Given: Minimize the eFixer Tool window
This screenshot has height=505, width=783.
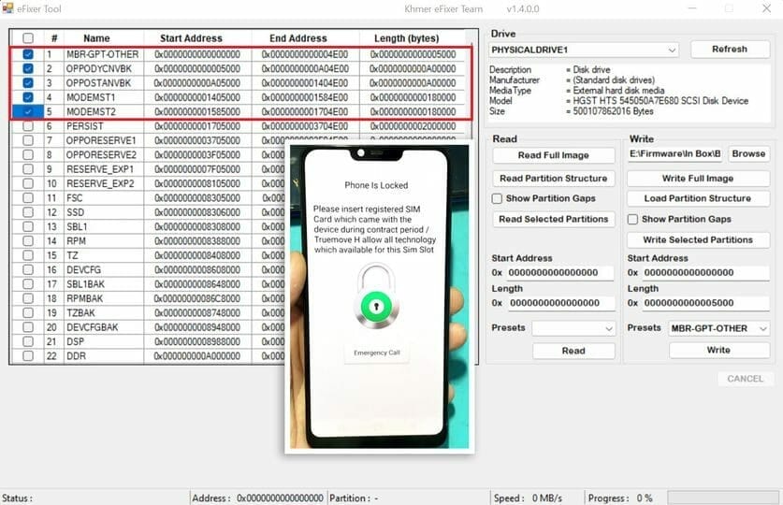Looking at the screenshot, I should click(692, 8).
